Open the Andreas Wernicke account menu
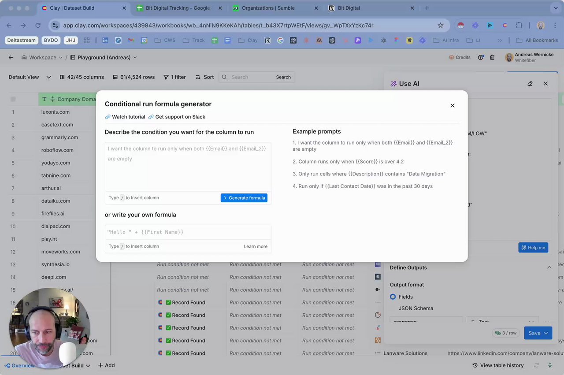The width and height of the screenshot is (564, 375). (x=529, y=57)
